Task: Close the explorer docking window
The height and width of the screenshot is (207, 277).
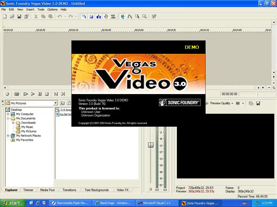Action: click(3, 101)
